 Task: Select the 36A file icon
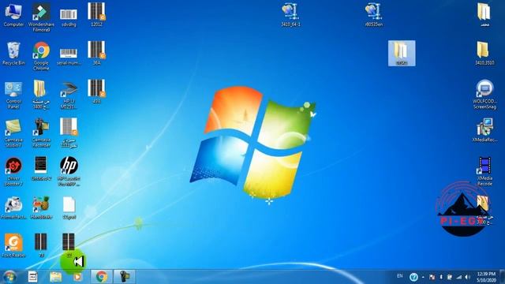[x=96, y=53]
